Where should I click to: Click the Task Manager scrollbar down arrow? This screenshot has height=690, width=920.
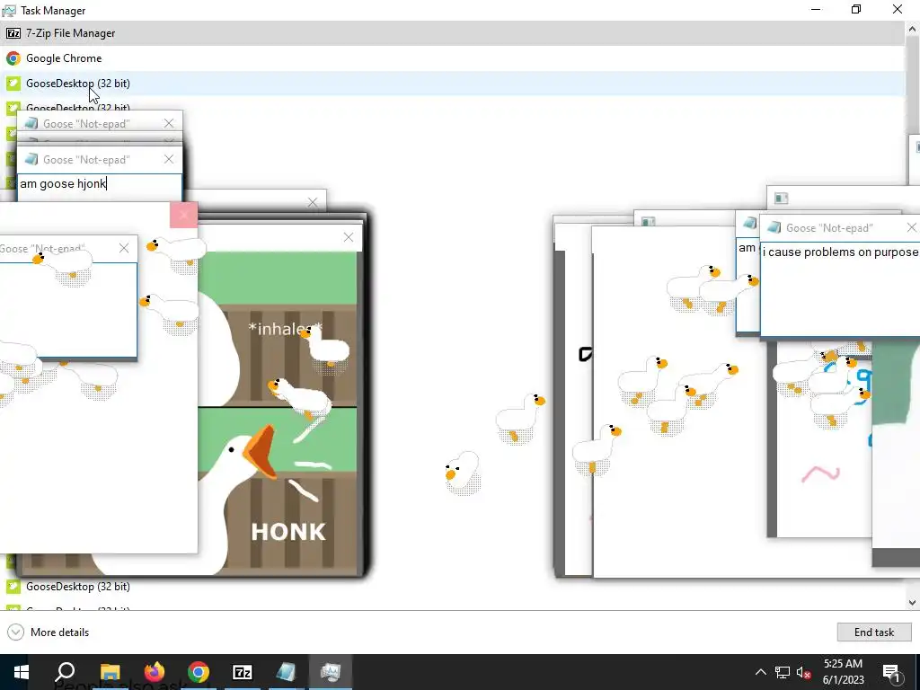pos(913,602)
